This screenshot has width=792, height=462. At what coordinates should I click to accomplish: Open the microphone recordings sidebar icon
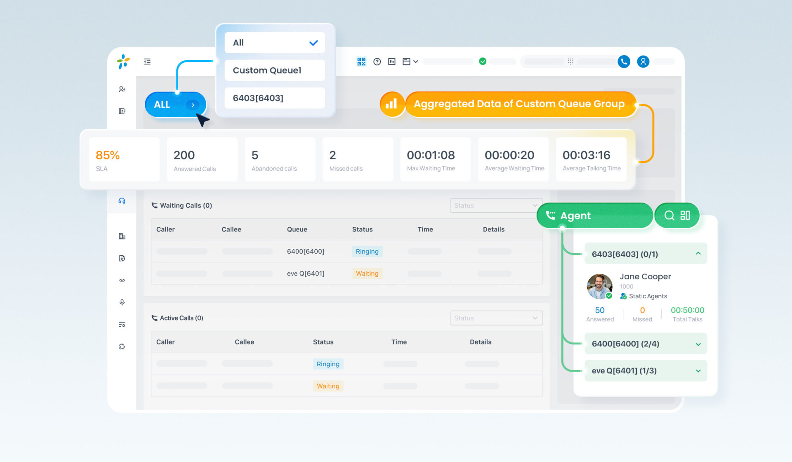(x=122, y=302)
